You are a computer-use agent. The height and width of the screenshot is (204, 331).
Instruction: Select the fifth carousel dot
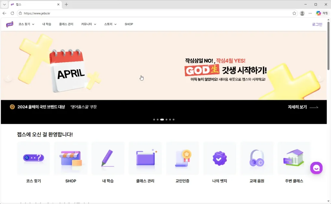(x=170, y=120)
